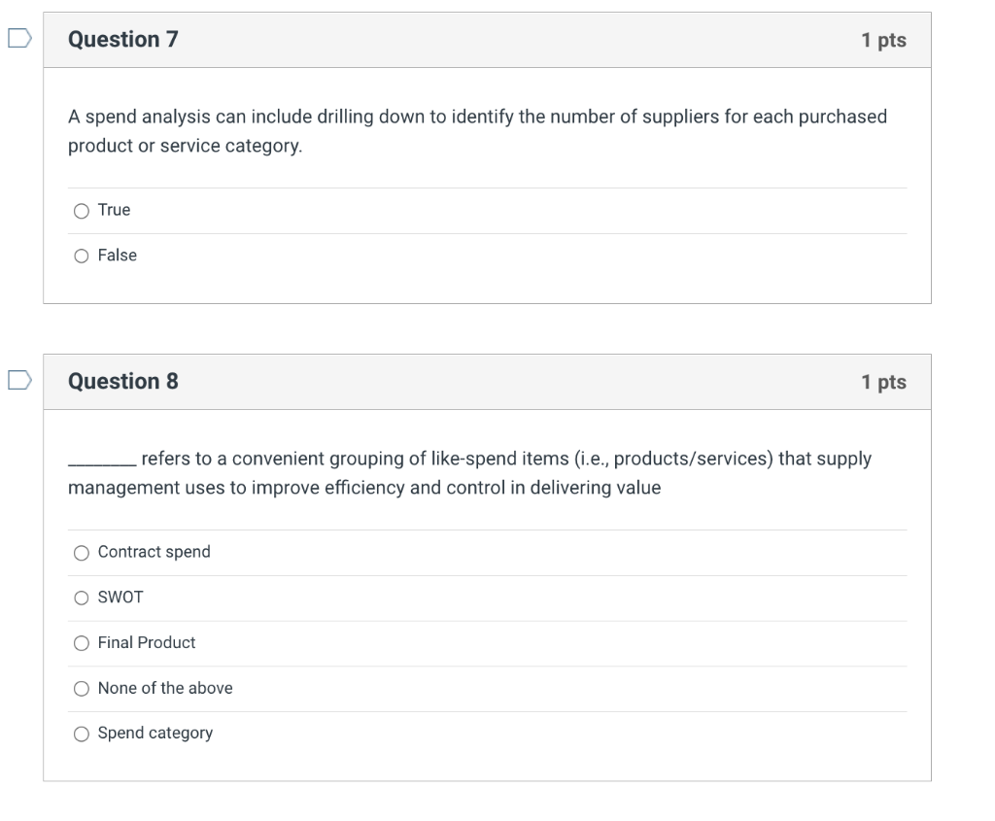Screen dimensions: 995x821
Task: Click the Question 8 heading
Action: (x=123, y=382)
